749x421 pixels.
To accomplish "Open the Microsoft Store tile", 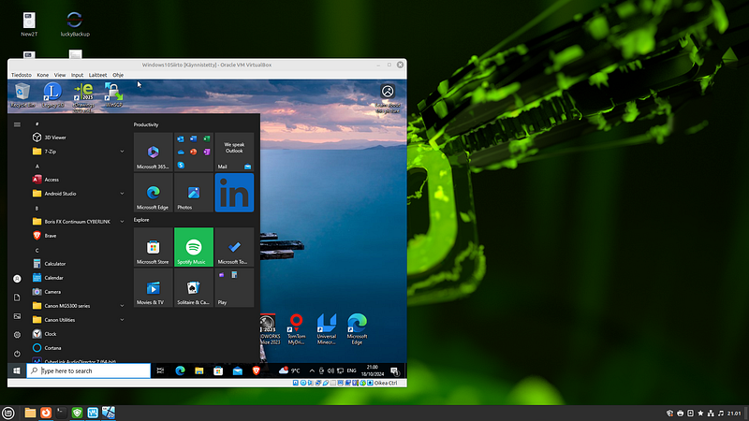I will pos(153,247).
